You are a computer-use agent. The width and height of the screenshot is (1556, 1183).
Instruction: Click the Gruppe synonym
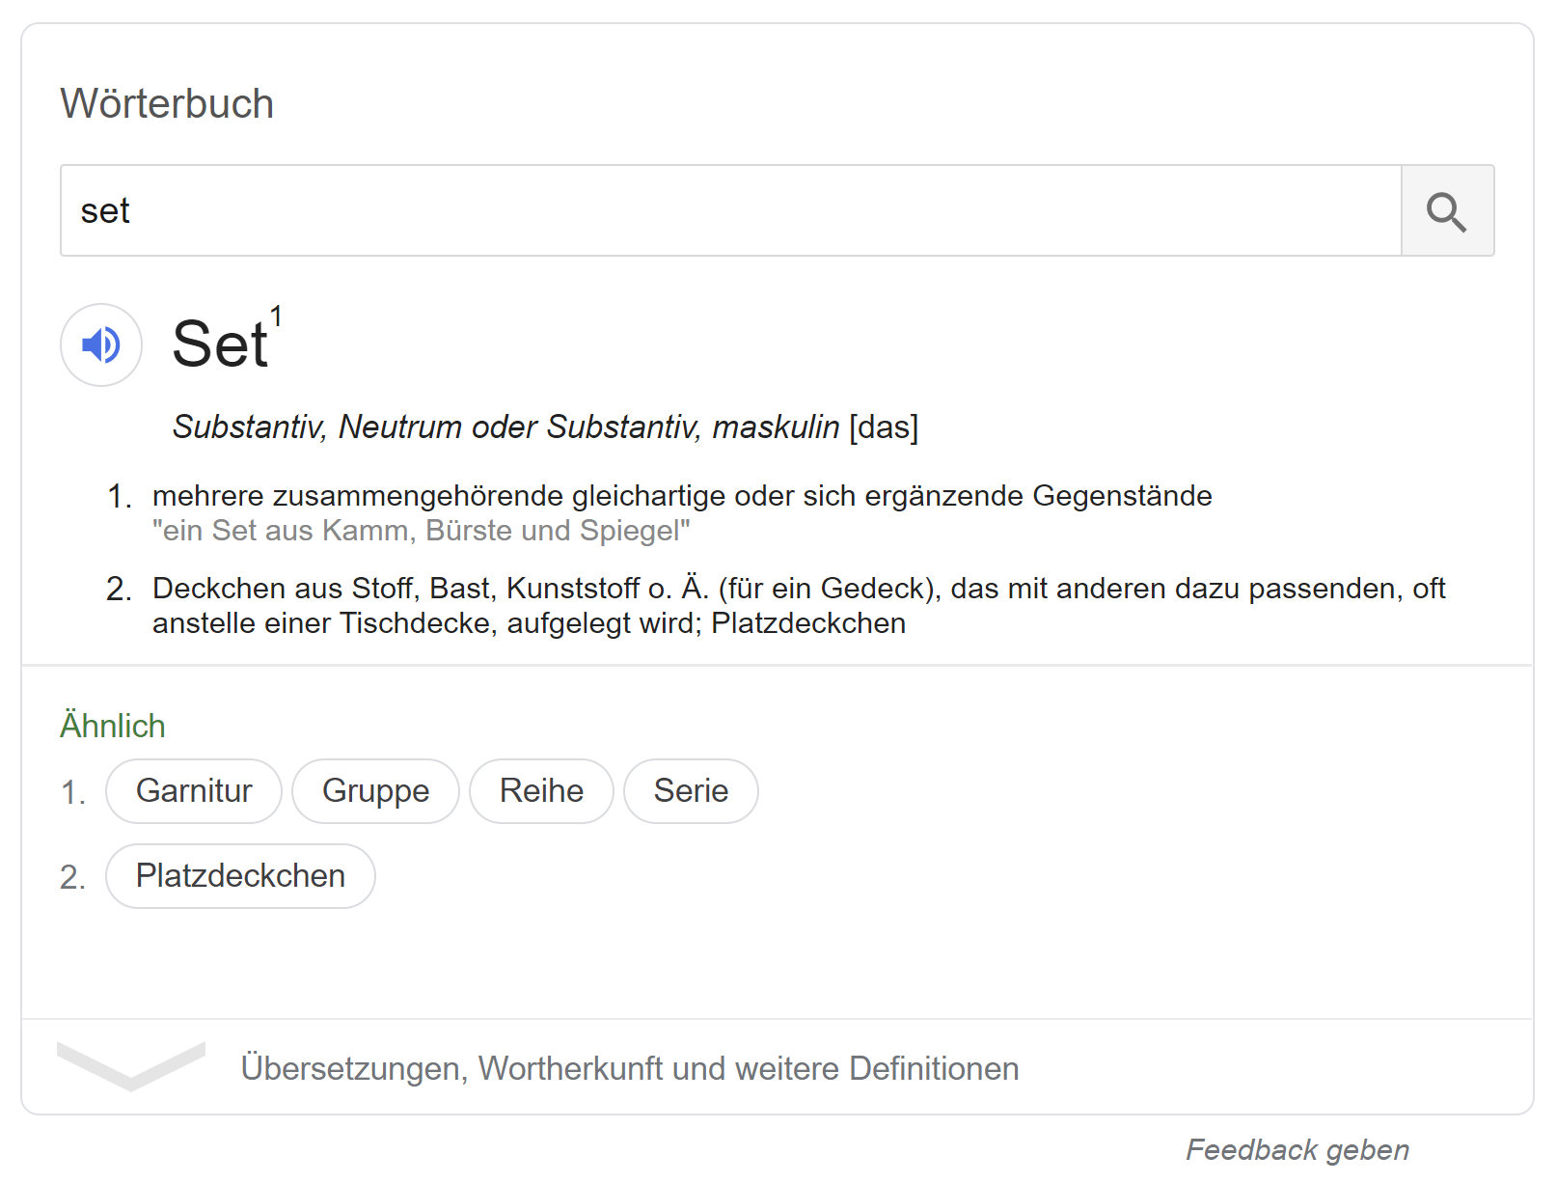pyautogui.click(x=375, y=790)
